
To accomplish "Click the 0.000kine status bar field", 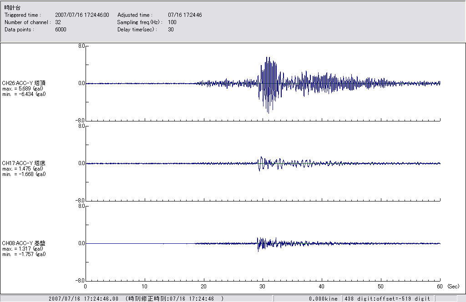I will click(x=323, y=299).
